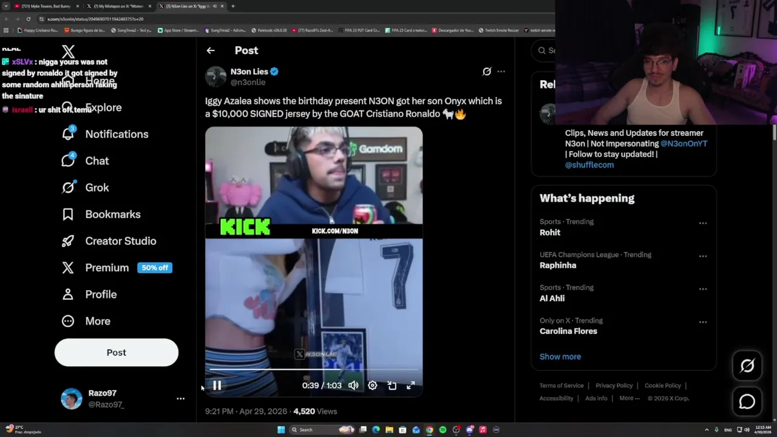777x437 pixels.
Task: Open the floating chat messages button
Action: [747, 401]
